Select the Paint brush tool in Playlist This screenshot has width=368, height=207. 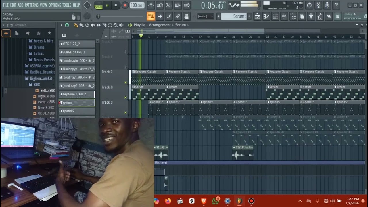tap(81, 25)
